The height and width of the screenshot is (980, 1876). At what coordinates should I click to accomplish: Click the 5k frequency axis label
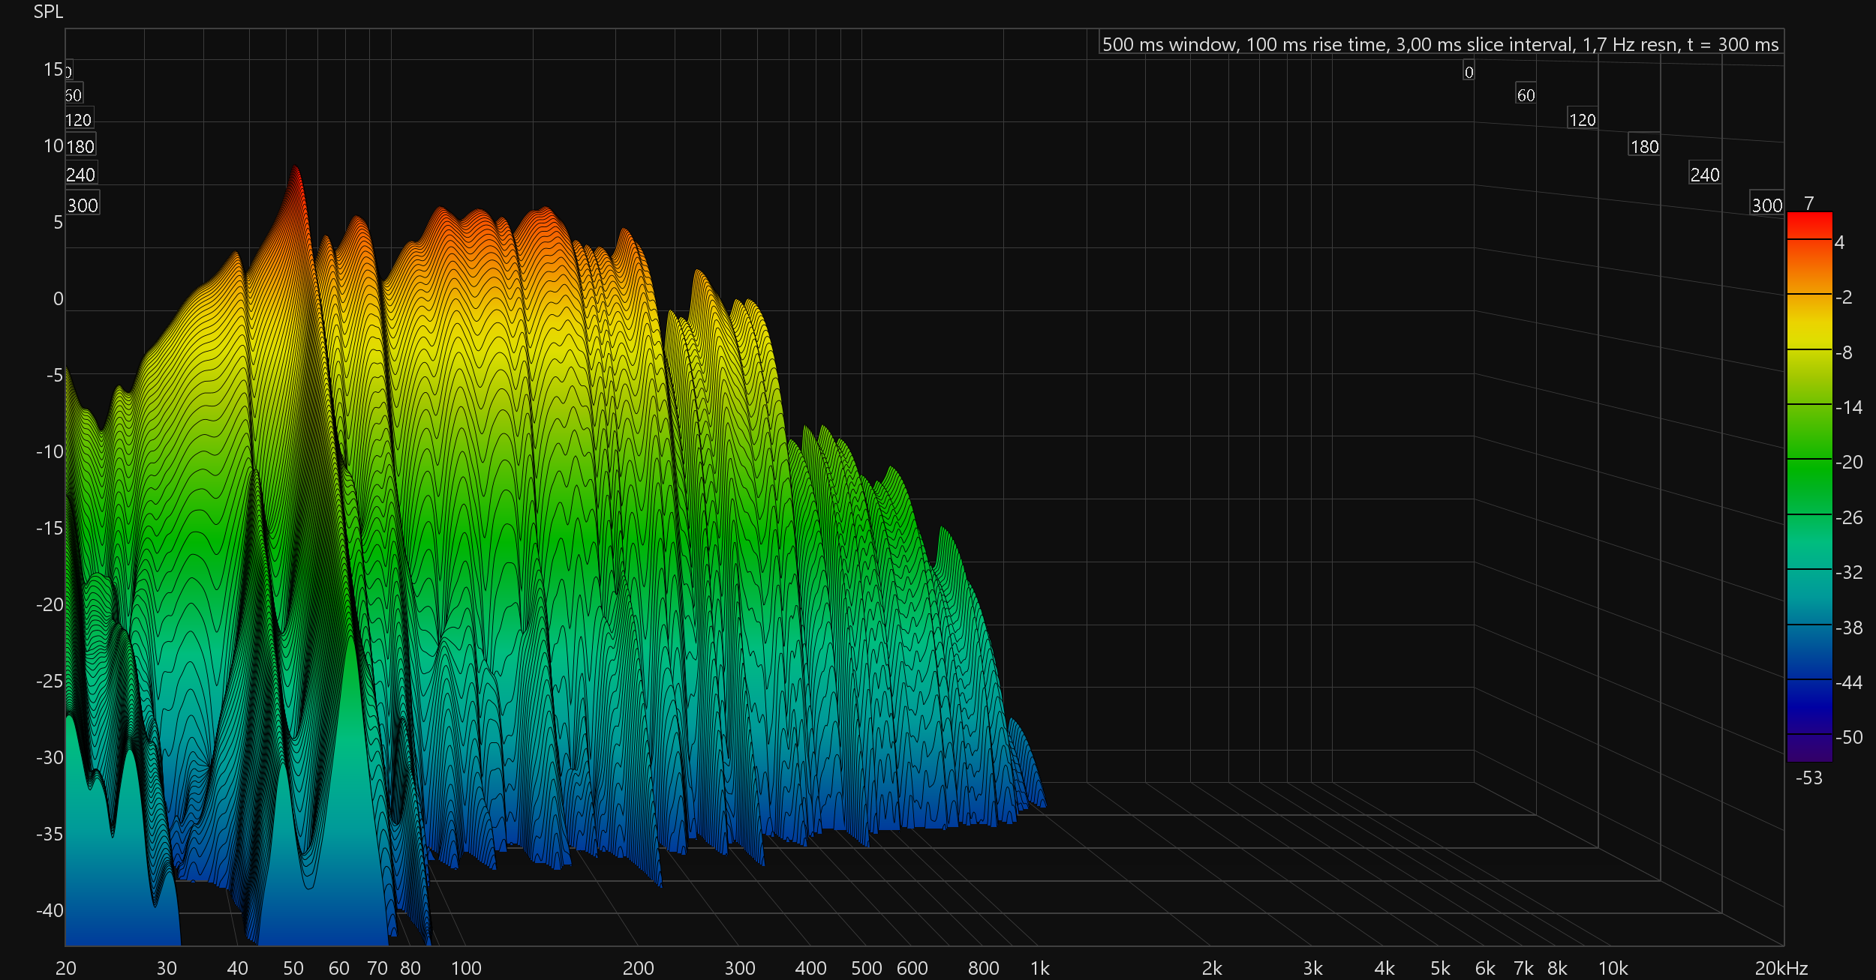click(x=1440, y=968)
